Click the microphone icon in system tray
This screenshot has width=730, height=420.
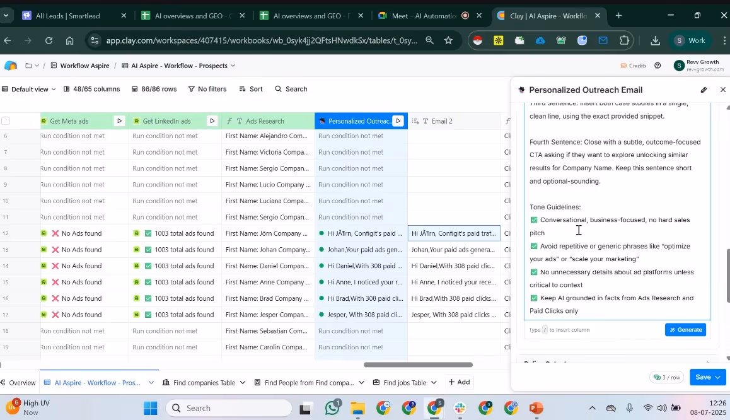629,408
